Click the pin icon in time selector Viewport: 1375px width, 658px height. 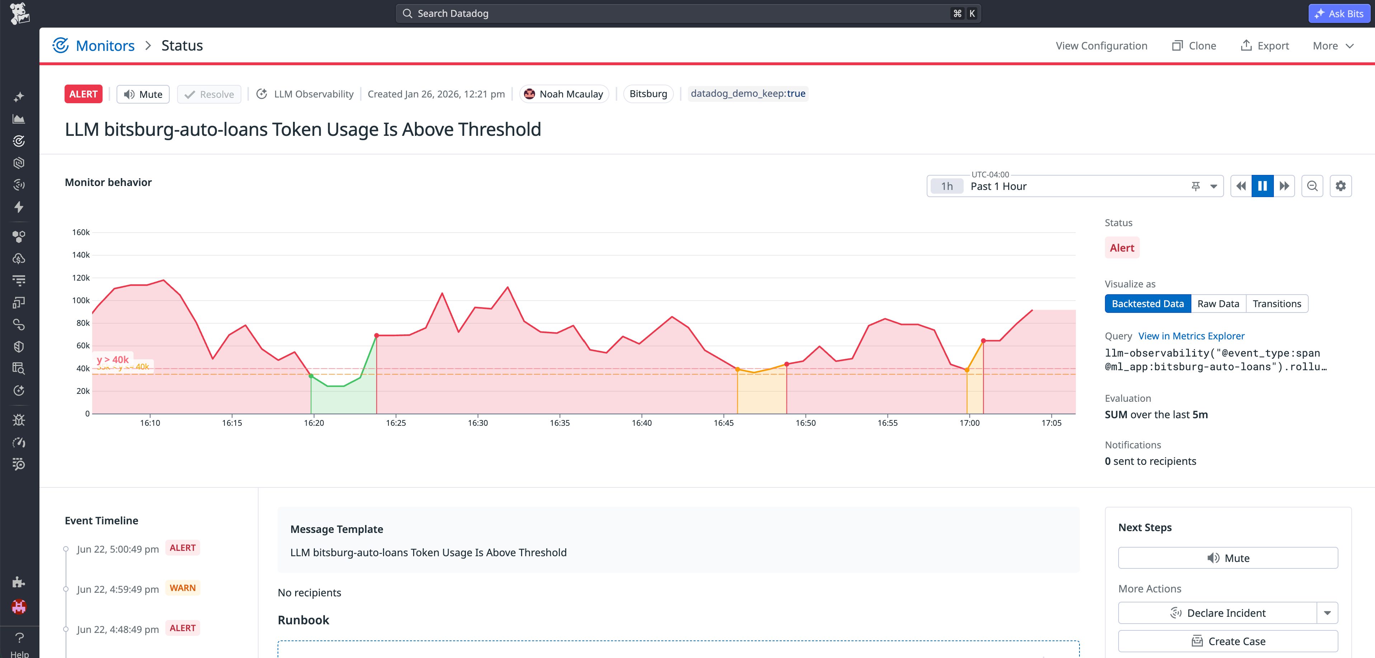[1196, 186]
